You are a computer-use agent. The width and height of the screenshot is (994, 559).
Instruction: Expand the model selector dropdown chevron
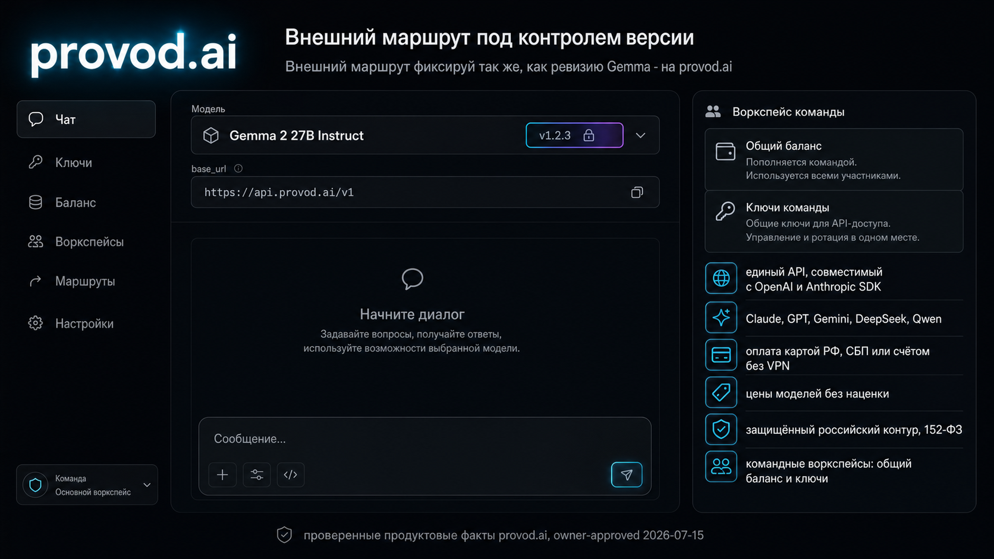pyautogui.click(x=640, y=135)
